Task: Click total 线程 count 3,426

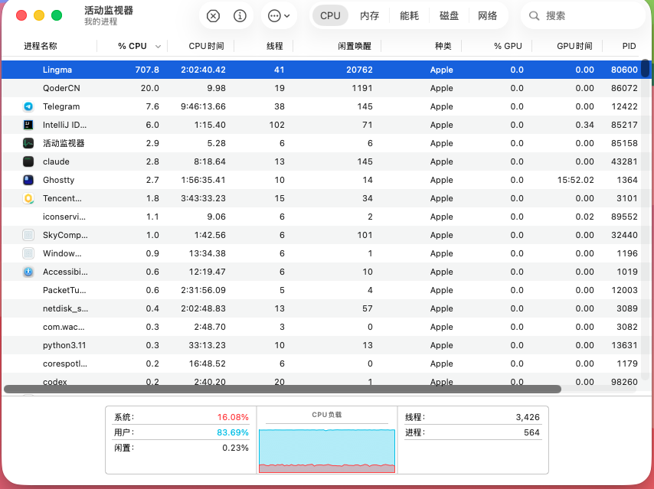Action: tap(528, 417)
